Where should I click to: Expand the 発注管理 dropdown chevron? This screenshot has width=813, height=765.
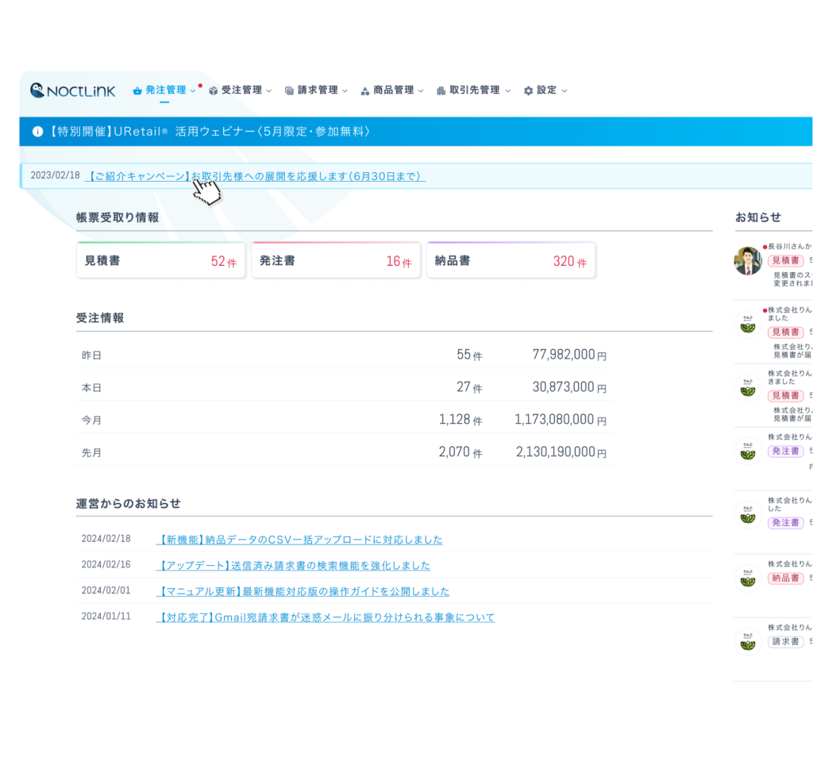tap(193, 90)
